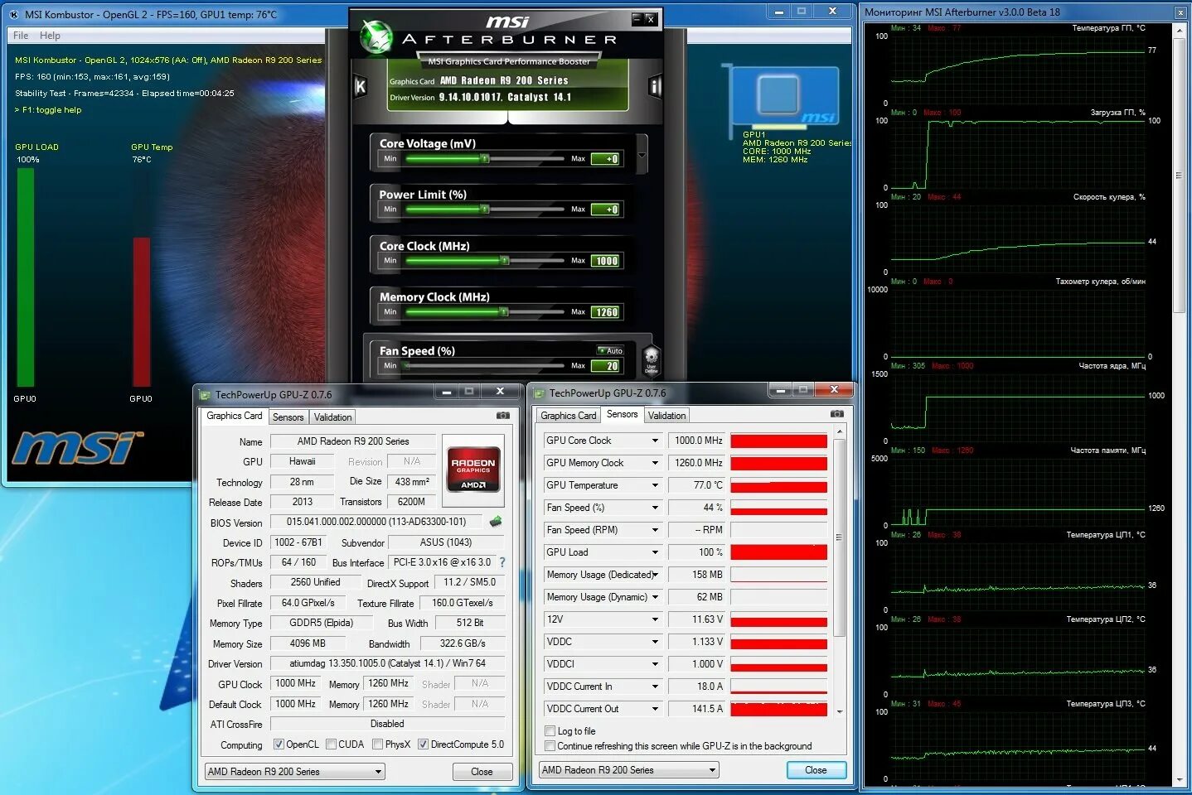This screenshot has width=1192, height=795.
Task: Enable Continue refreshing in background checkbox
Action: (x=550, y=746)
